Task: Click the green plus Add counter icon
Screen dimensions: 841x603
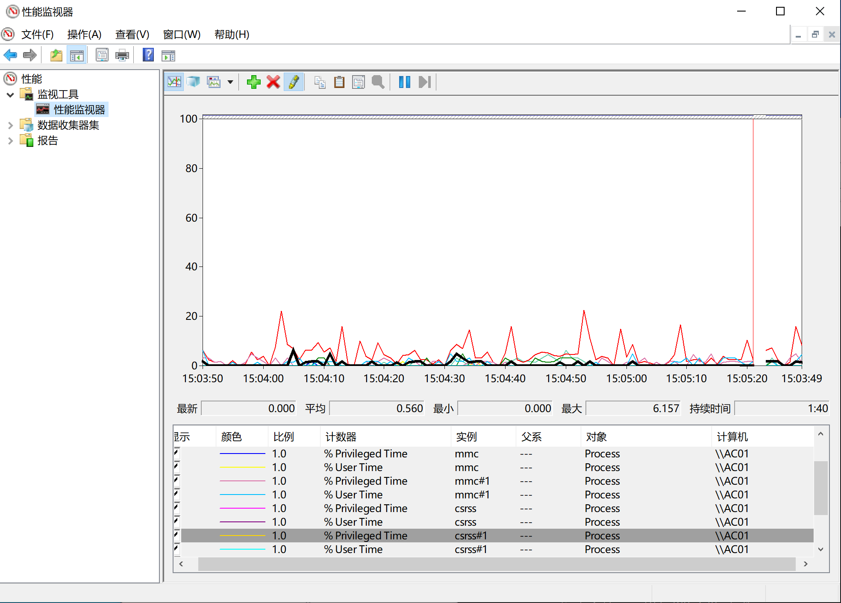Action: tap(253, 82)
